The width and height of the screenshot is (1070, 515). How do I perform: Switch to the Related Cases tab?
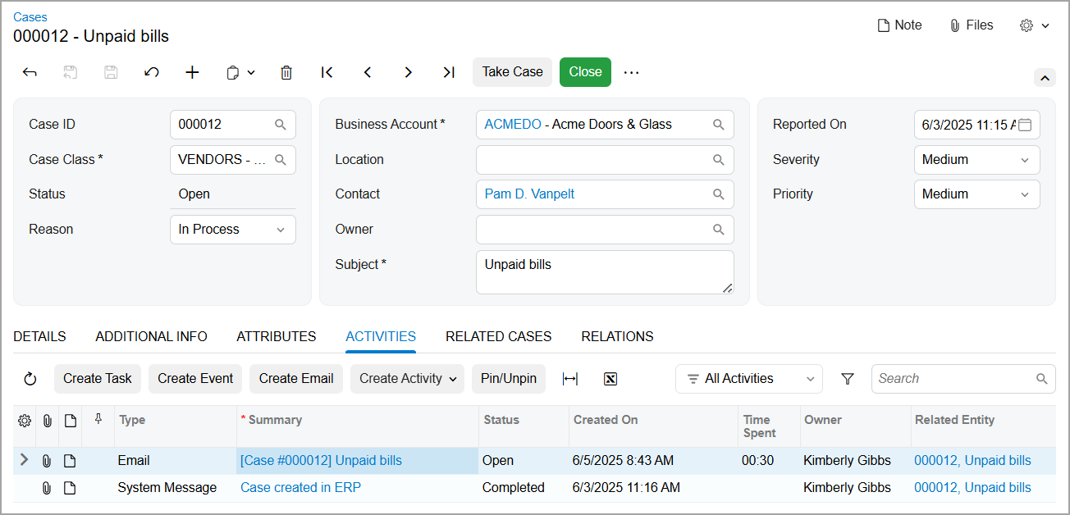498,336
